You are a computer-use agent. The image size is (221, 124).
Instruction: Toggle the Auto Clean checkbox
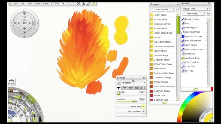point(143,106)
